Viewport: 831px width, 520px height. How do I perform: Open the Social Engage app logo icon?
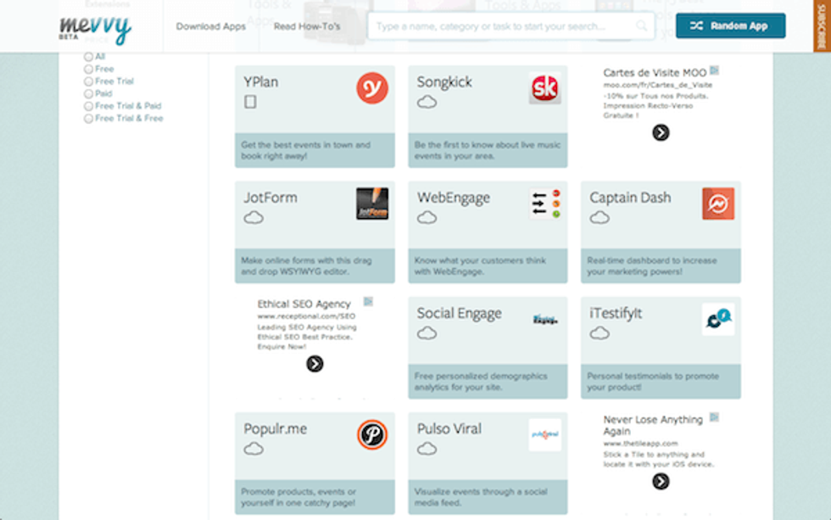click(544, 319)
